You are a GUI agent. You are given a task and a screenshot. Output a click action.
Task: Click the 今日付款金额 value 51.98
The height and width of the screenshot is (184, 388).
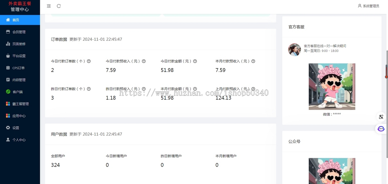(167, 70)
